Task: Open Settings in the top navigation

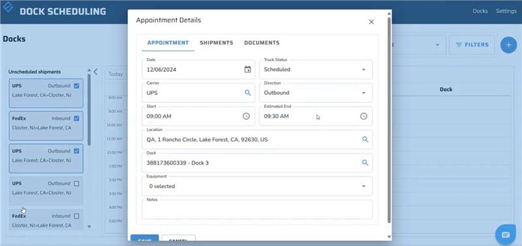Action: [506, 11]
